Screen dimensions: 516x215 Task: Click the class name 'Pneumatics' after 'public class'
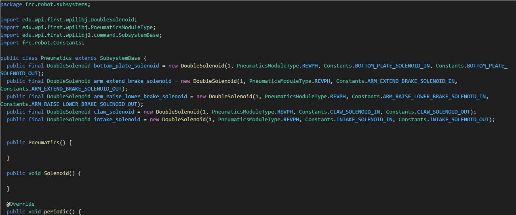[x=56, y=58]
